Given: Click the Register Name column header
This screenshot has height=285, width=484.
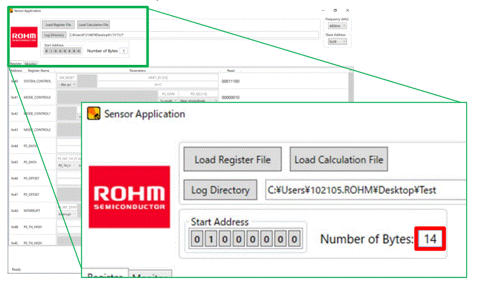Looking at the screenshot, I should click(39, 71).
